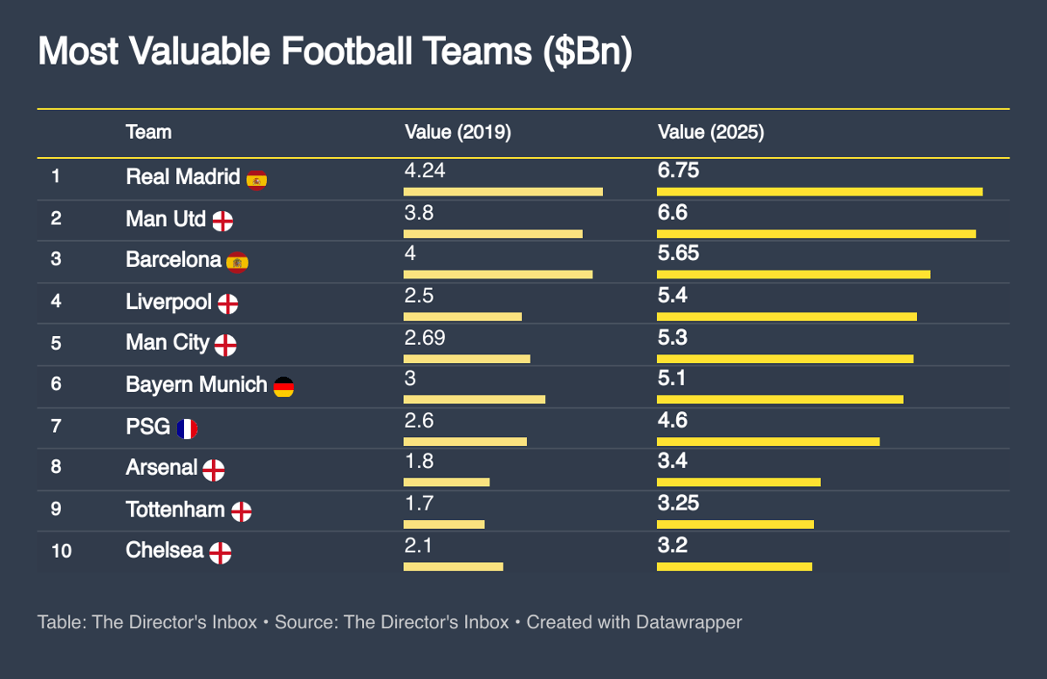The width and height of the screenshot is (1047, 679).
Task: Click the England flag next to Man Utd
Action: [222, 221]
